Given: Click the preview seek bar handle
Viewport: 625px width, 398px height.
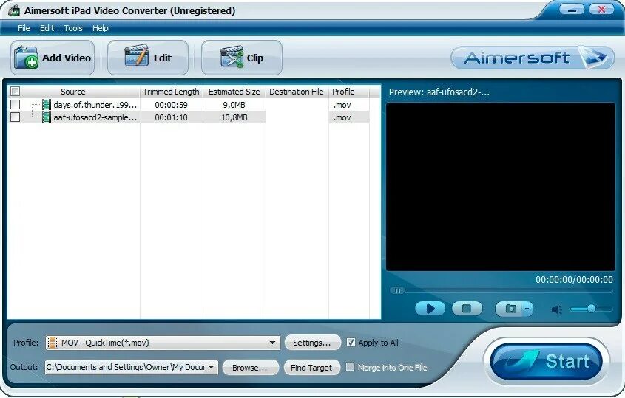Looking at the screenshot, I should [x=397, y=290].
